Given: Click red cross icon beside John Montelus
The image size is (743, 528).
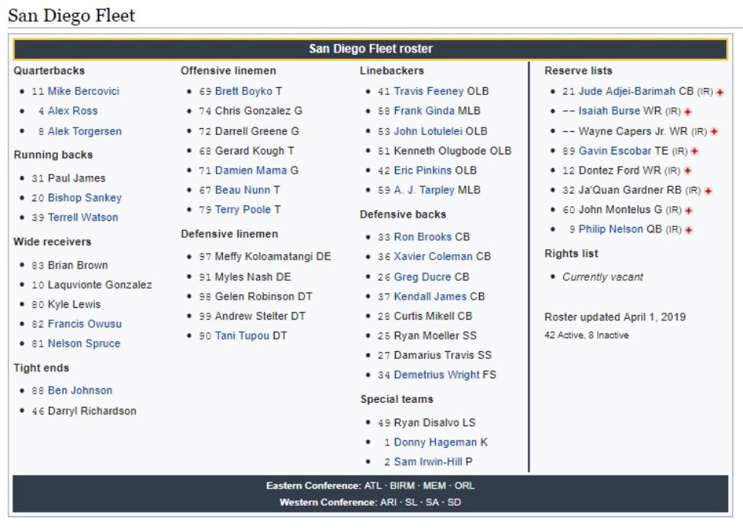Looking at the screenshot, I should (688, 211).
